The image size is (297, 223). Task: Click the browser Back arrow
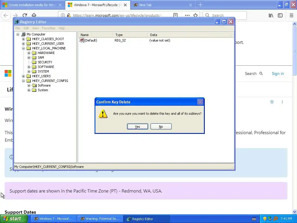(x=6, y=15)
